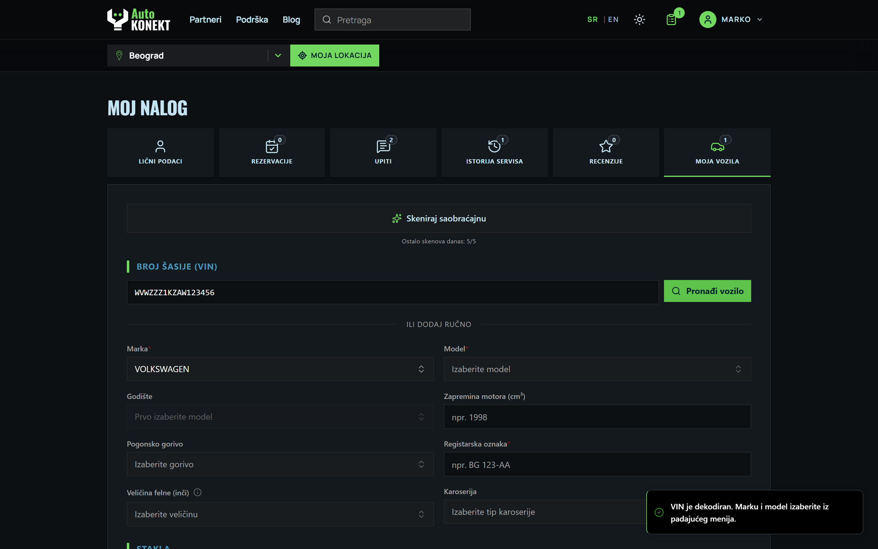Select the 'ILI DODAJ RUČNO' divider label
Image resolution: width=878 pixels, height=549 pixels.
point(439,324)
